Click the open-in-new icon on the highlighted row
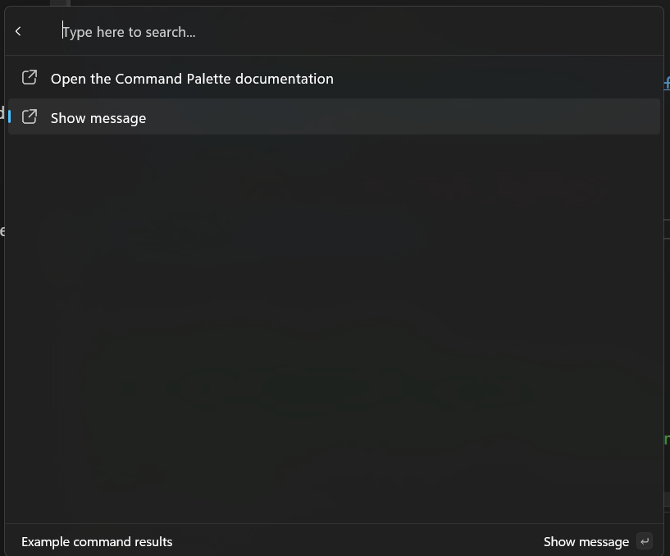This screenshot has width=670, height=556. click(x=29, y=116)
